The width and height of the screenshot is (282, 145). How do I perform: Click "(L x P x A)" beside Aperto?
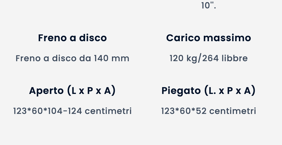91,91
